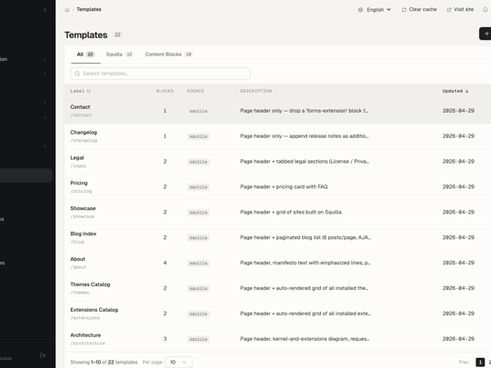
Task: Switch to the Content Blocks tab
Action: tap(169, 55)
